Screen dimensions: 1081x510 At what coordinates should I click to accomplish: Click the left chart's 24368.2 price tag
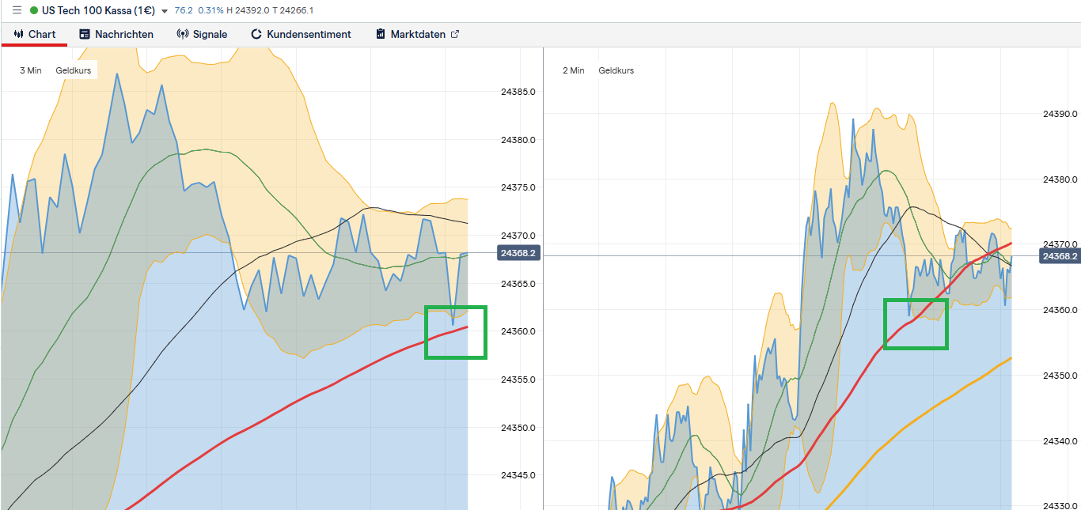(518, 253)
